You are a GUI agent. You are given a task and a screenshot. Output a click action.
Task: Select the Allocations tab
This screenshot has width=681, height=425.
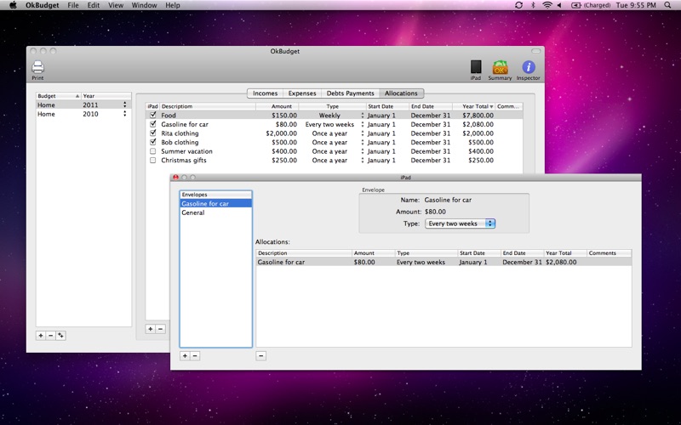pyautogui.click(x=401, y=93)
